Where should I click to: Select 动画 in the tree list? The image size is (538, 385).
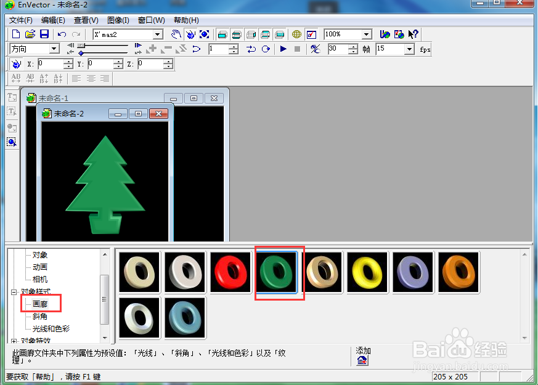pyautogui.click(x=40, y=267)
